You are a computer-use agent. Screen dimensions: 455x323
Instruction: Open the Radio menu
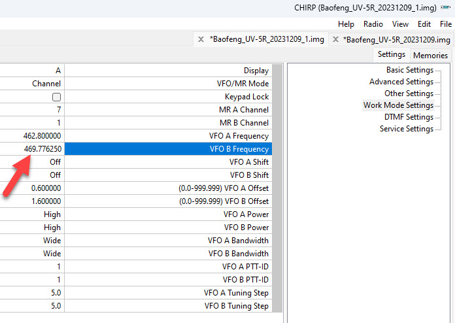[373, 24]
